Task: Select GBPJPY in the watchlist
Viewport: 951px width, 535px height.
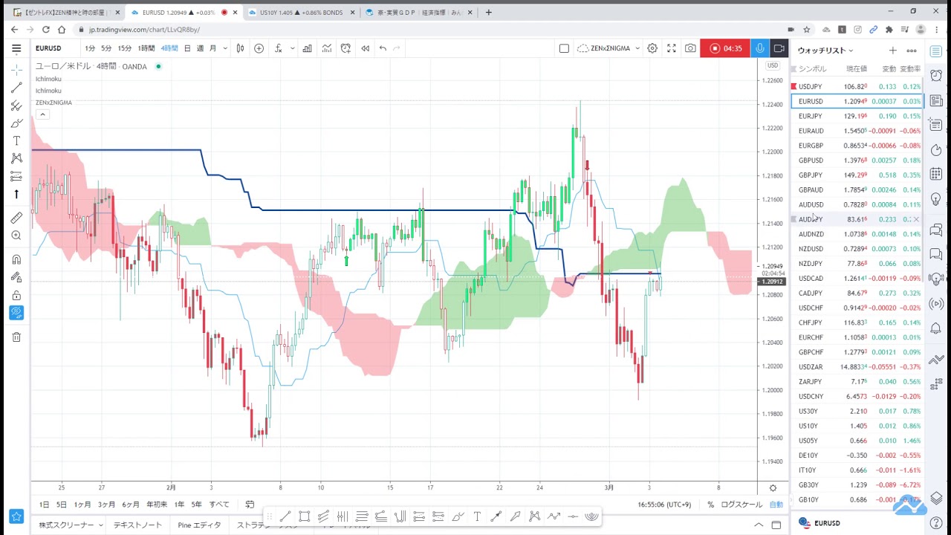Action: pos(811,175)
